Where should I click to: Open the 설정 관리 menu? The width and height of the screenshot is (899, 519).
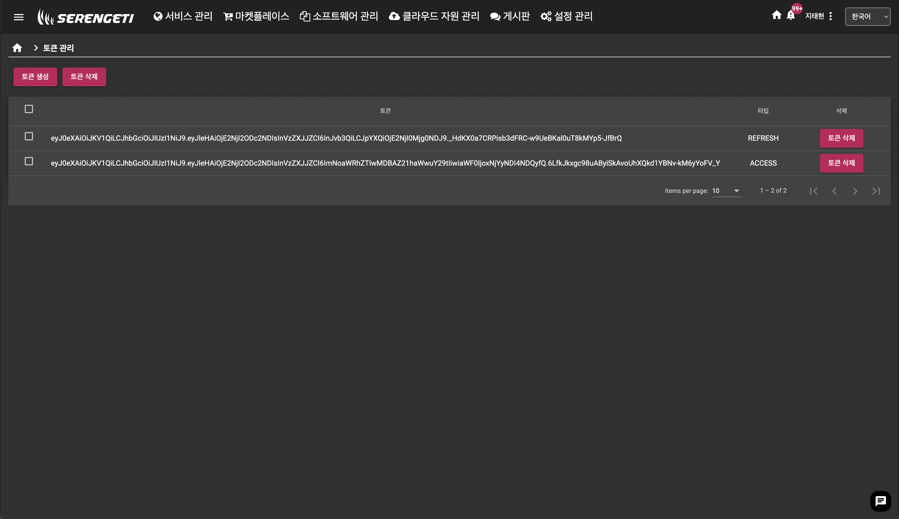pos(566,16)
